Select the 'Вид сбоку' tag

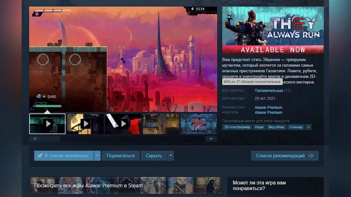point(276,127)
